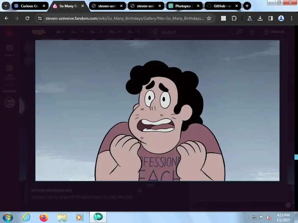
Task: Click the dimmed Sign In link
Action: pos(274,32)
